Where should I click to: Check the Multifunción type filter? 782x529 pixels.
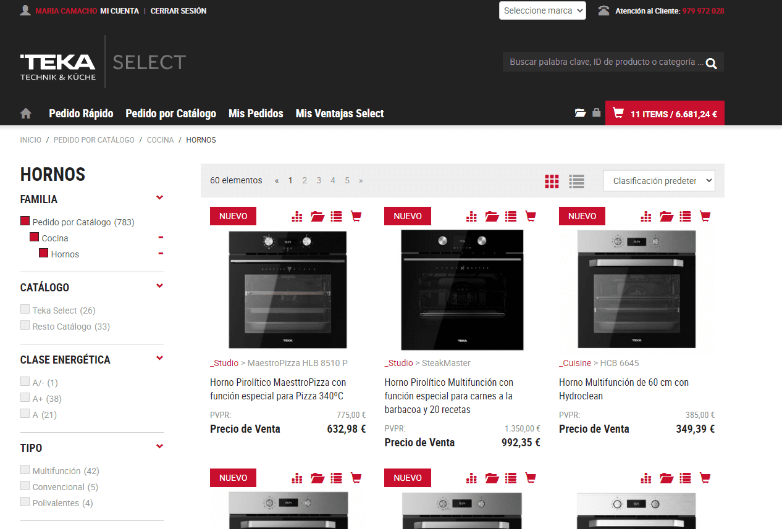[x=25, y=470]
